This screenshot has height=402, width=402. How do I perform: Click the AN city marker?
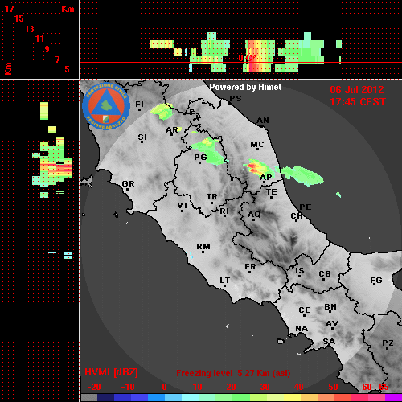click(262, 125)
